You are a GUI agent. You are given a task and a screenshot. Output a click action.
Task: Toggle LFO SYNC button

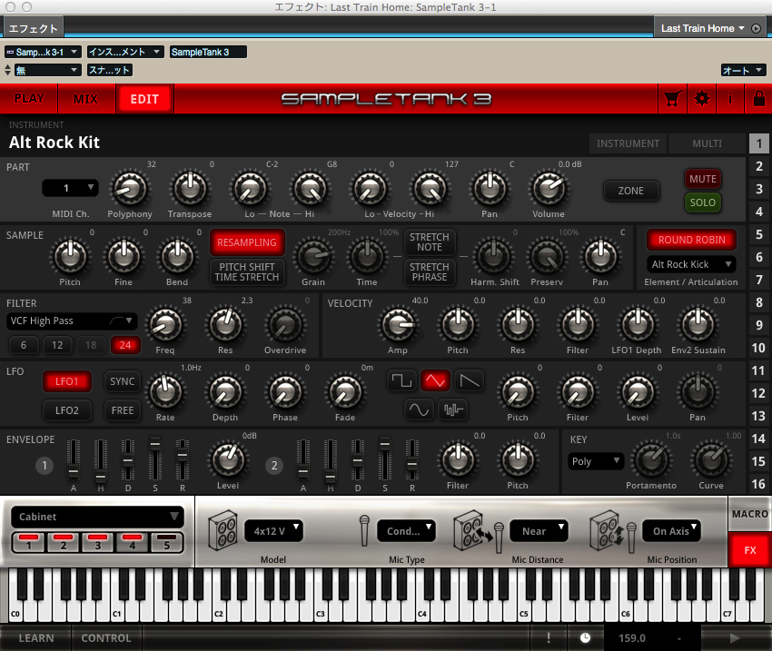click(x=122, y=381)
